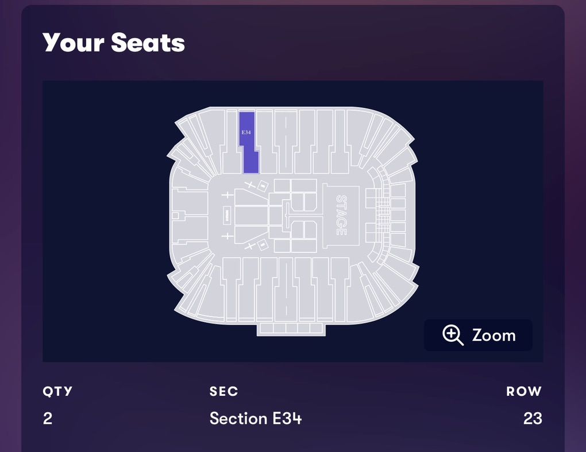Select the mixing booth rectangle left of floor seats

click(x=228, y=215)
